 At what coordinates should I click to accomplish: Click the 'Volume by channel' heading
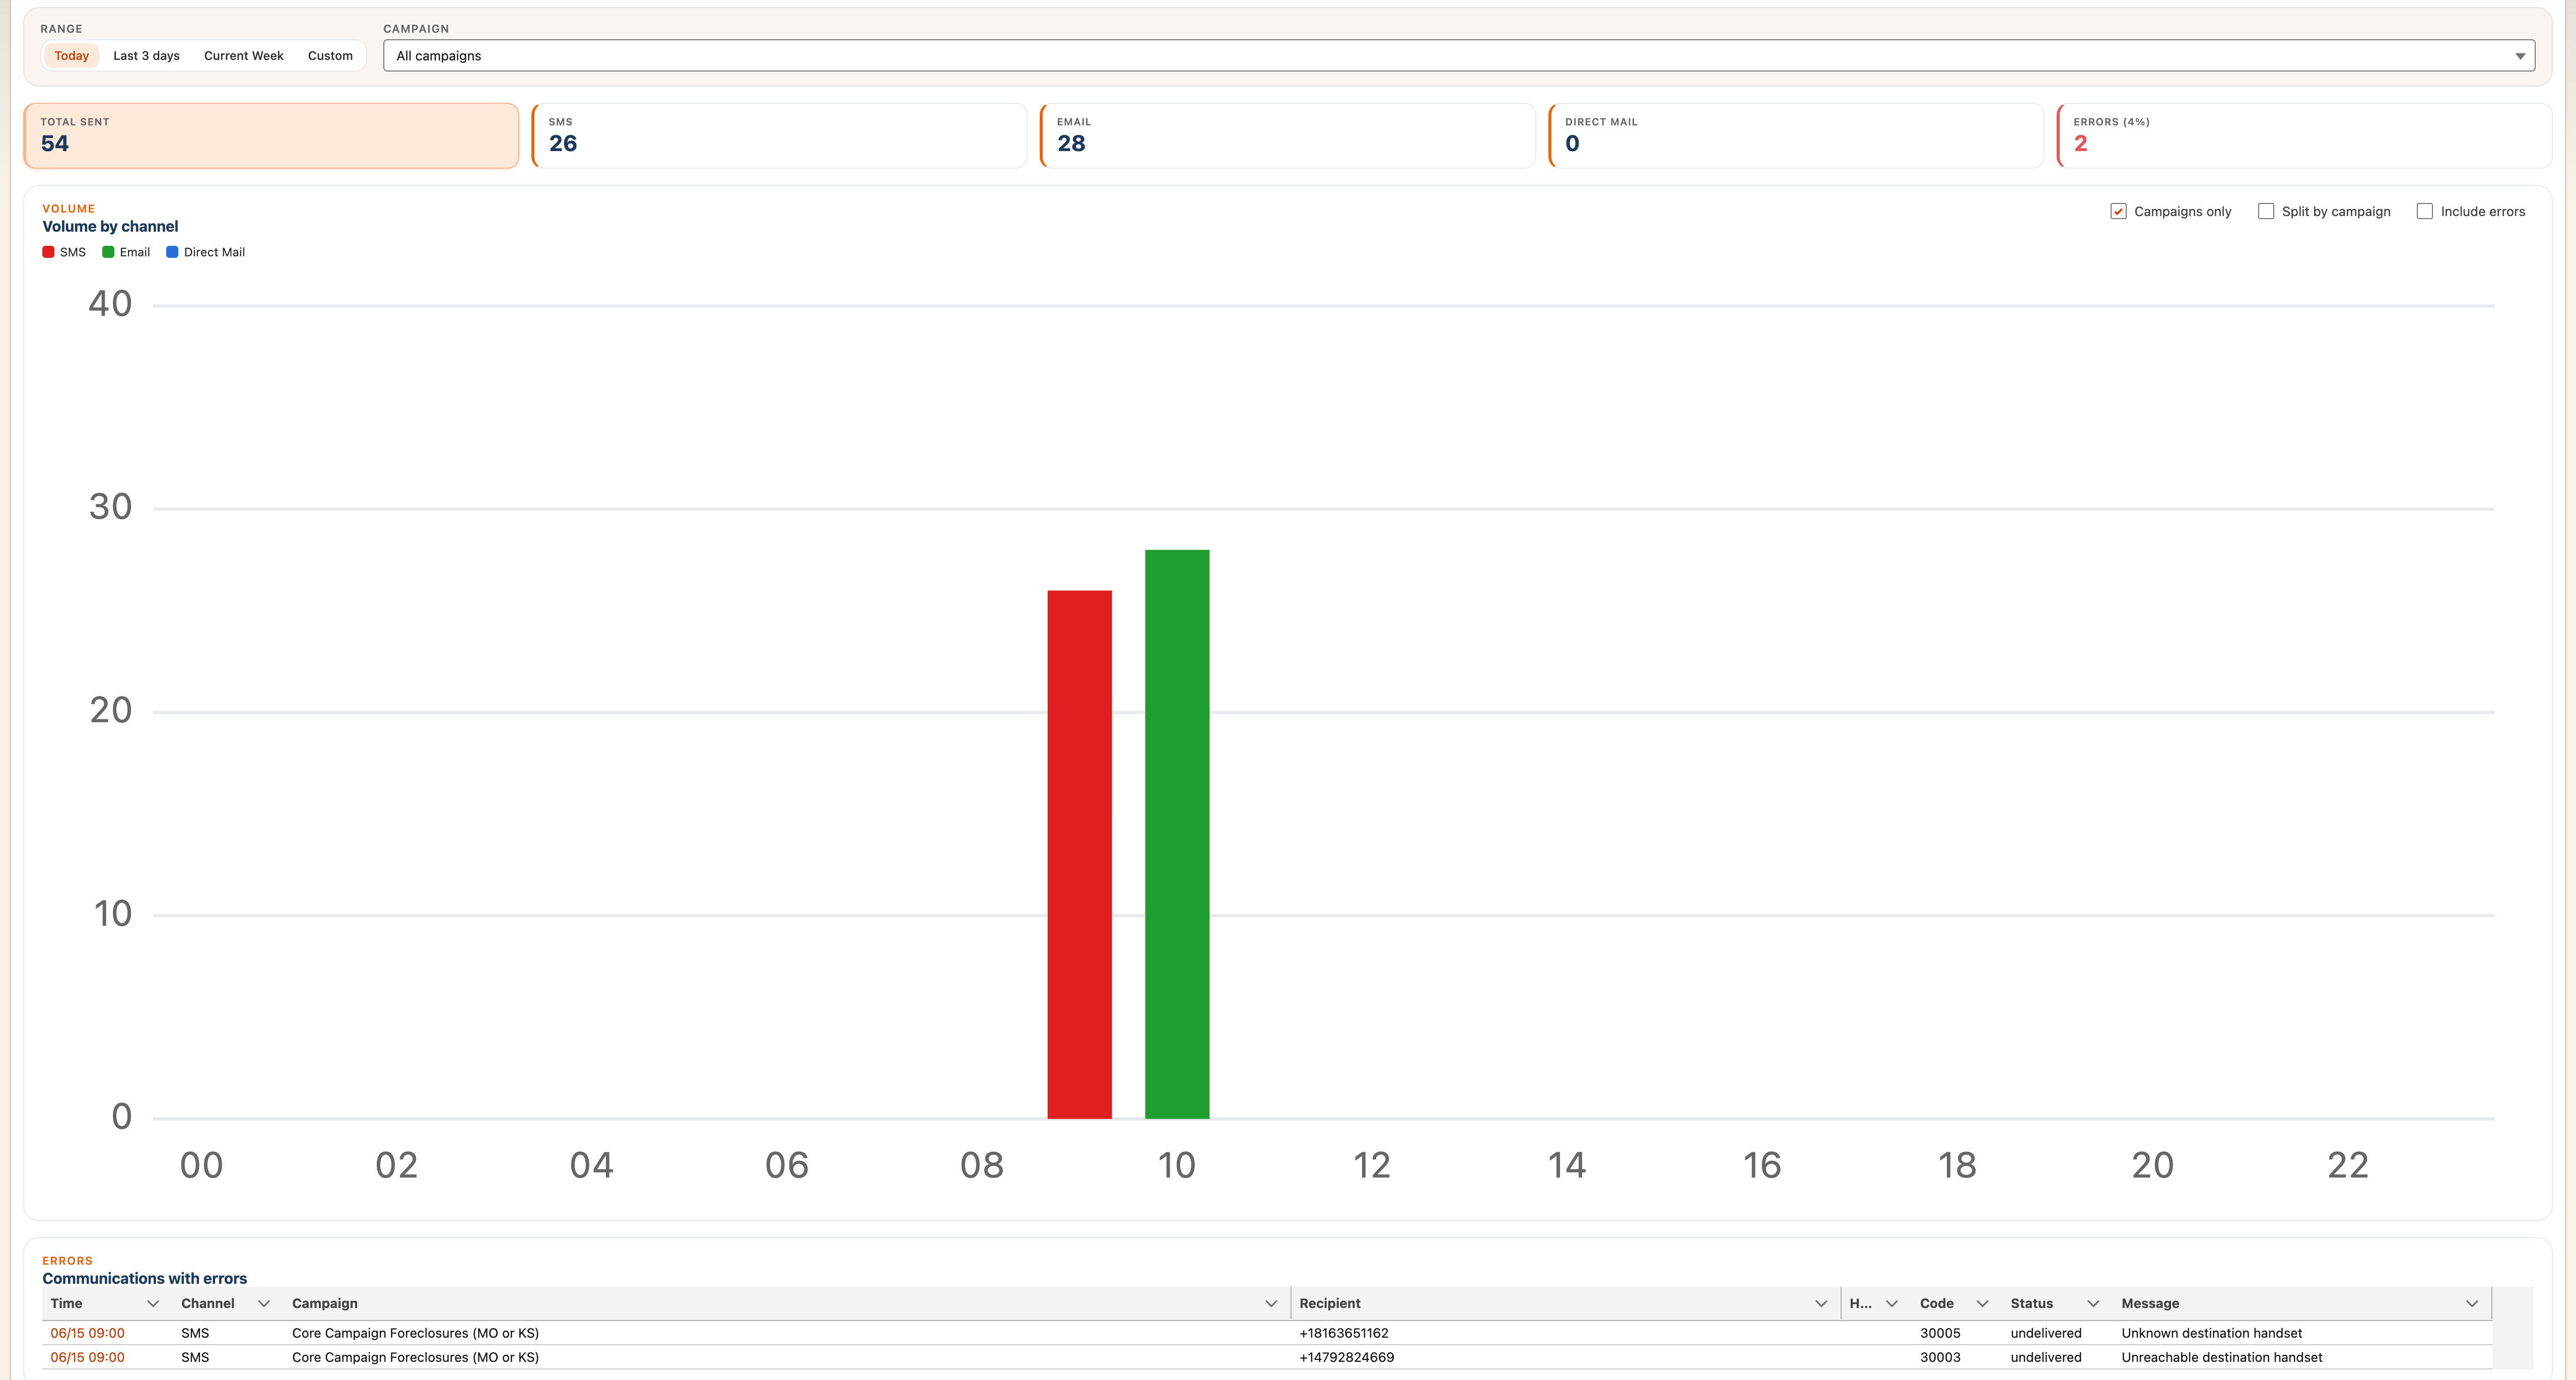click(x=110, y=227)
